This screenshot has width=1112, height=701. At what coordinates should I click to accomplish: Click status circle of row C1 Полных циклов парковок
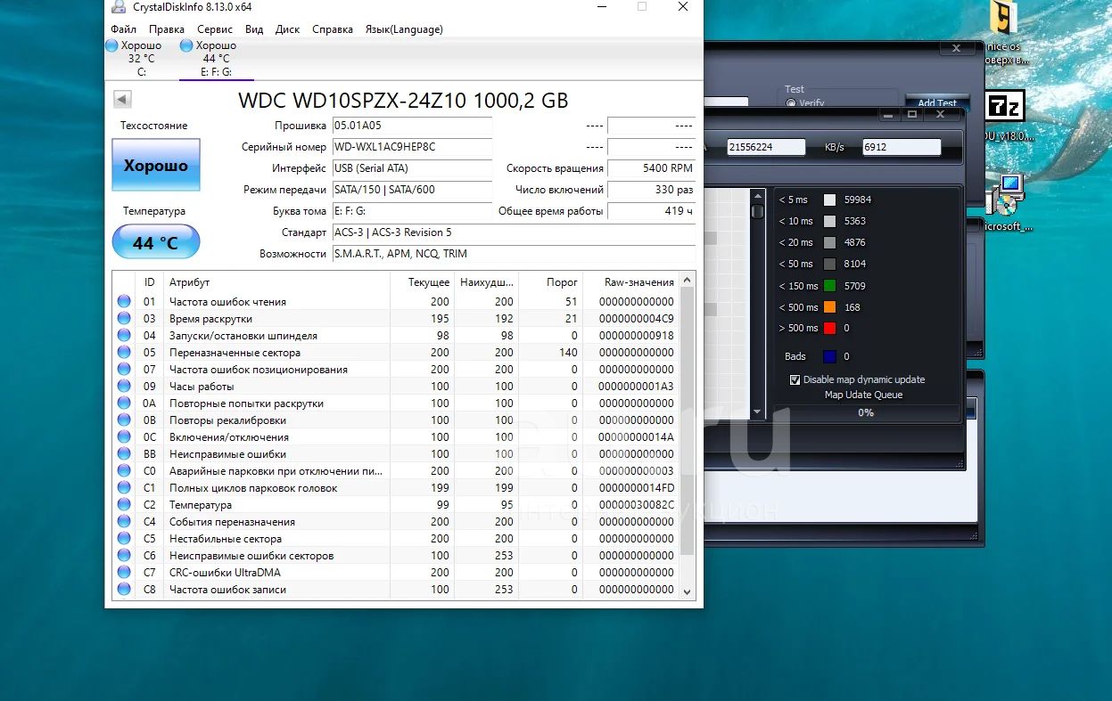point(124,487)
